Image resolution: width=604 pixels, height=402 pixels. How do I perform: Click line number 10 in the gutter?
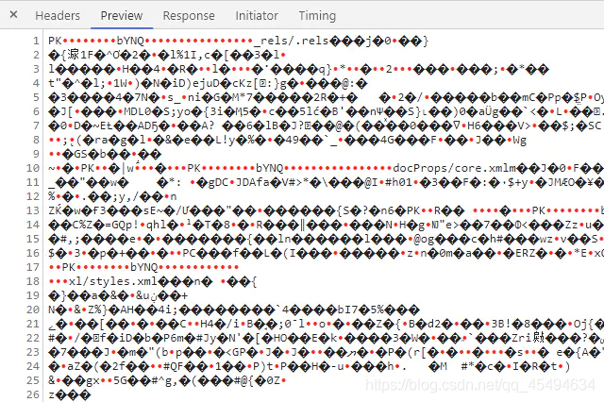[33, 168]
